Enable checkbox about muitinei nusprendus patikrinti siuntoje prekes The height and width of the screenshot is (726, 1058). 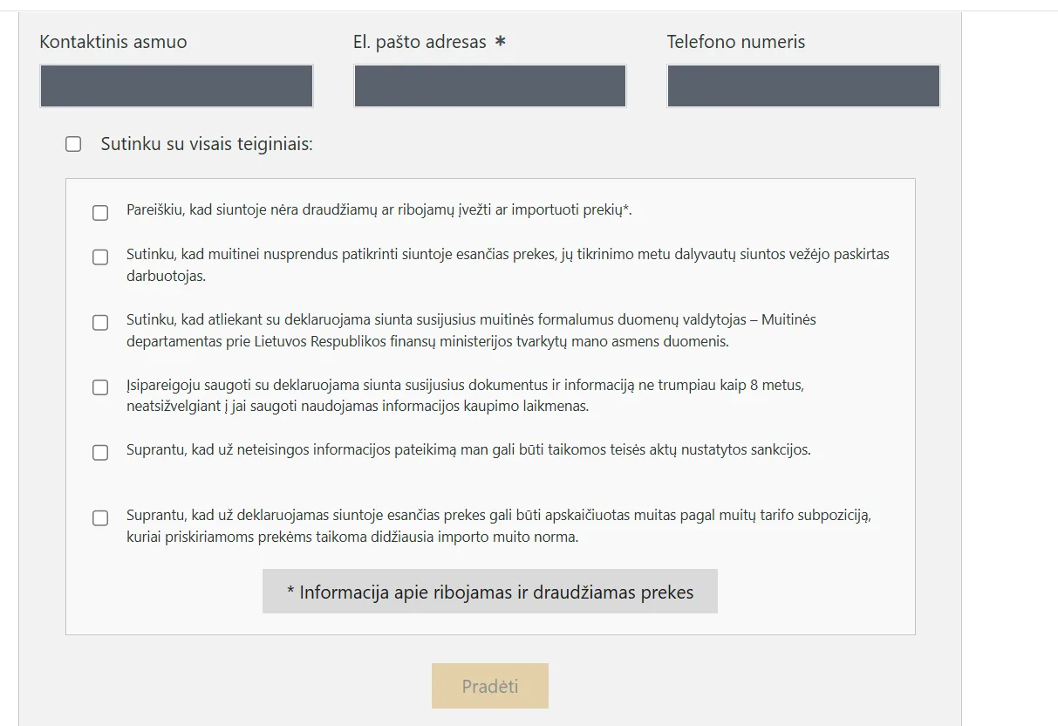[x=100, y=257]
